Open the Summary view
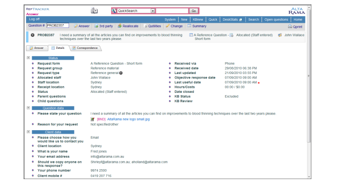 197,26
